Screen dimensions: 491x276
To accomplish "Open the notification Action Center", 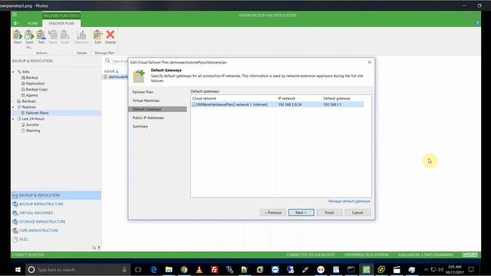I will click(x=471, y=269).
